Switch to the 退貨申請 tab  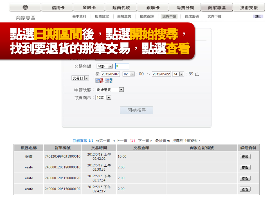coord(168,16)
